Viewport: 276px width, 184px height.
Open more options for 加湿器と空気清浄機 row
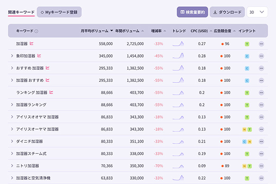click(261, 178)
